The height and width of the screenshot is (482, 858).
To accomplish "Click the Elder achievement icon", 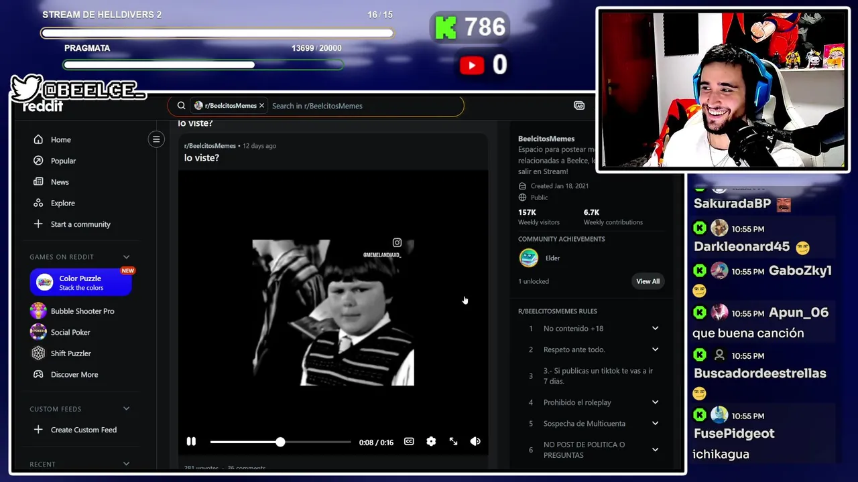I will [x=529, y=258].
